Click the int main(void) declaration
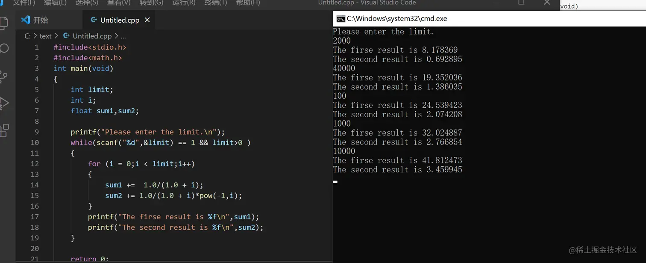 (83, 68)
